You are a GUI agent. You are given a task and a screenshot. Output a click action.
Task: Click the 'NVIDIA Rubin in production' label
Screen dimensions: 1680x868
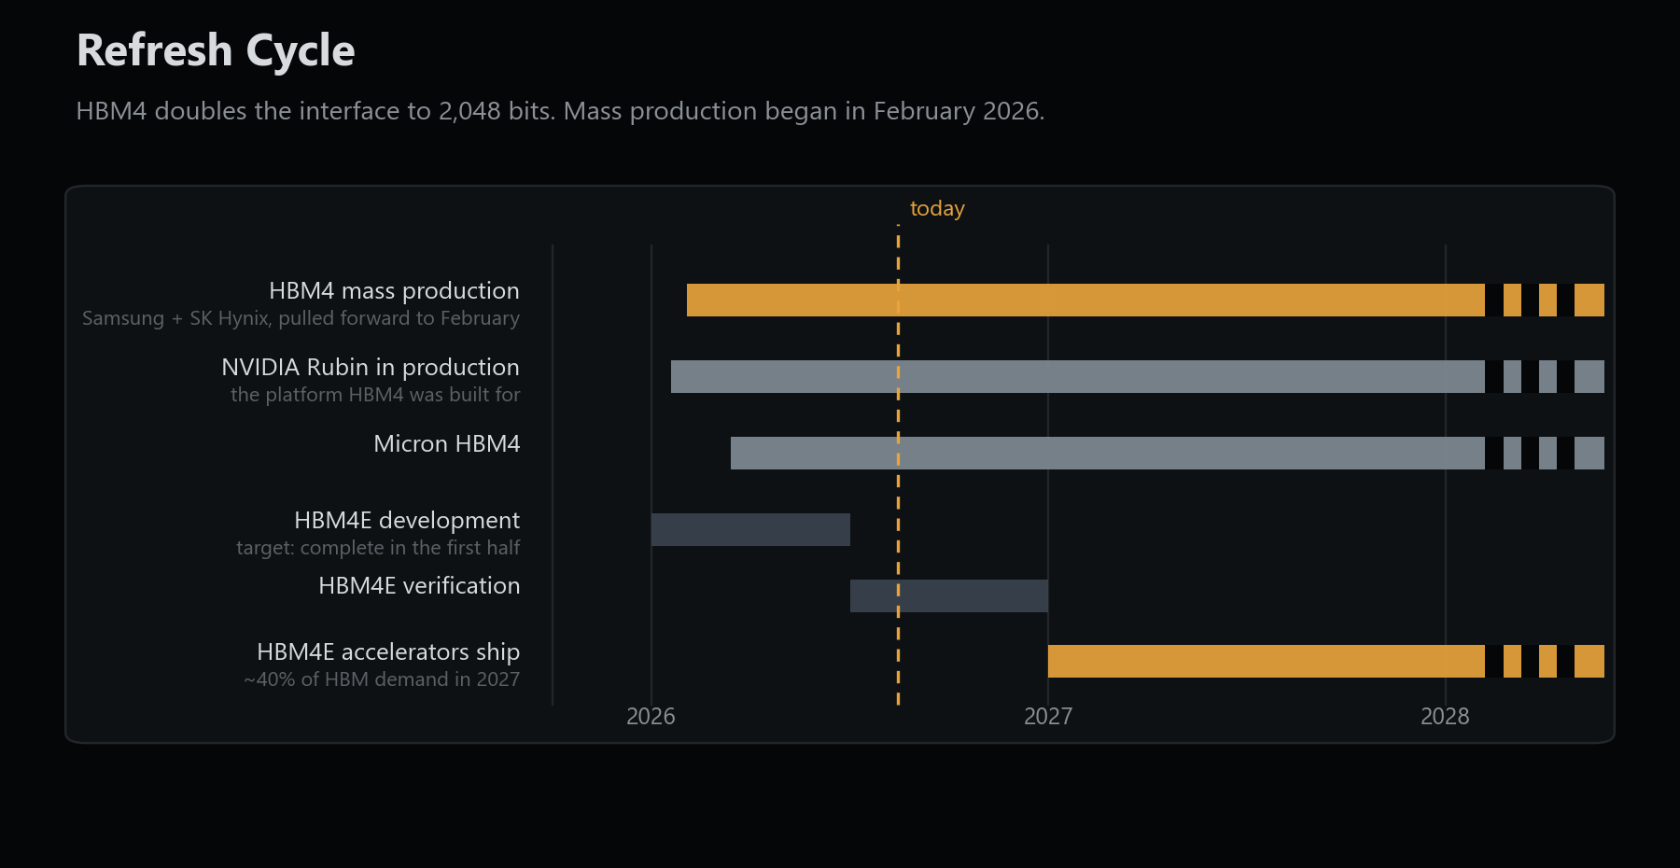point(371,367)
